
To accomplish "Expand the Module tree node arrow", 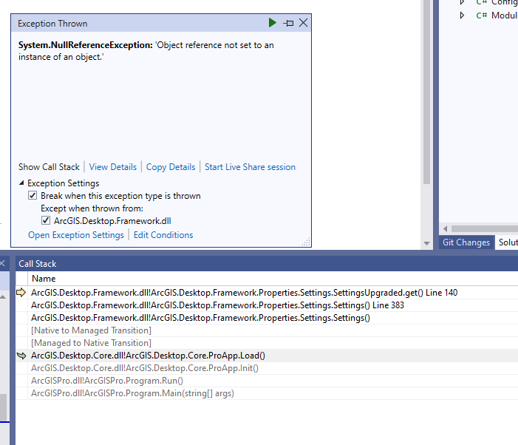I will coord(462,16).
